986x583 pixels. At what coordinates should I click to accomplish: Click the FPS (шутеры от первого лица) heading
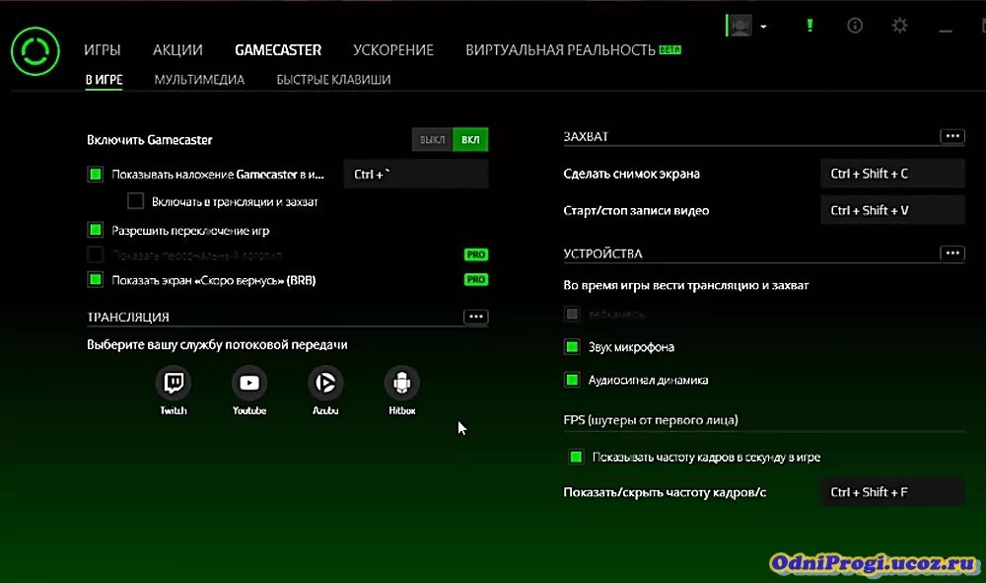click(651, 419)
